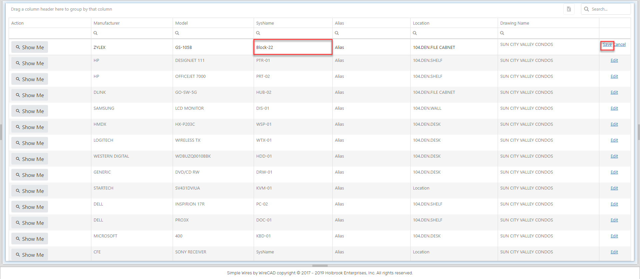Click Show Me for SAMSUNG LCD MONITOR
Image resolution: width=640 pixels, height=279 pixels.
[x=30, y=111]
